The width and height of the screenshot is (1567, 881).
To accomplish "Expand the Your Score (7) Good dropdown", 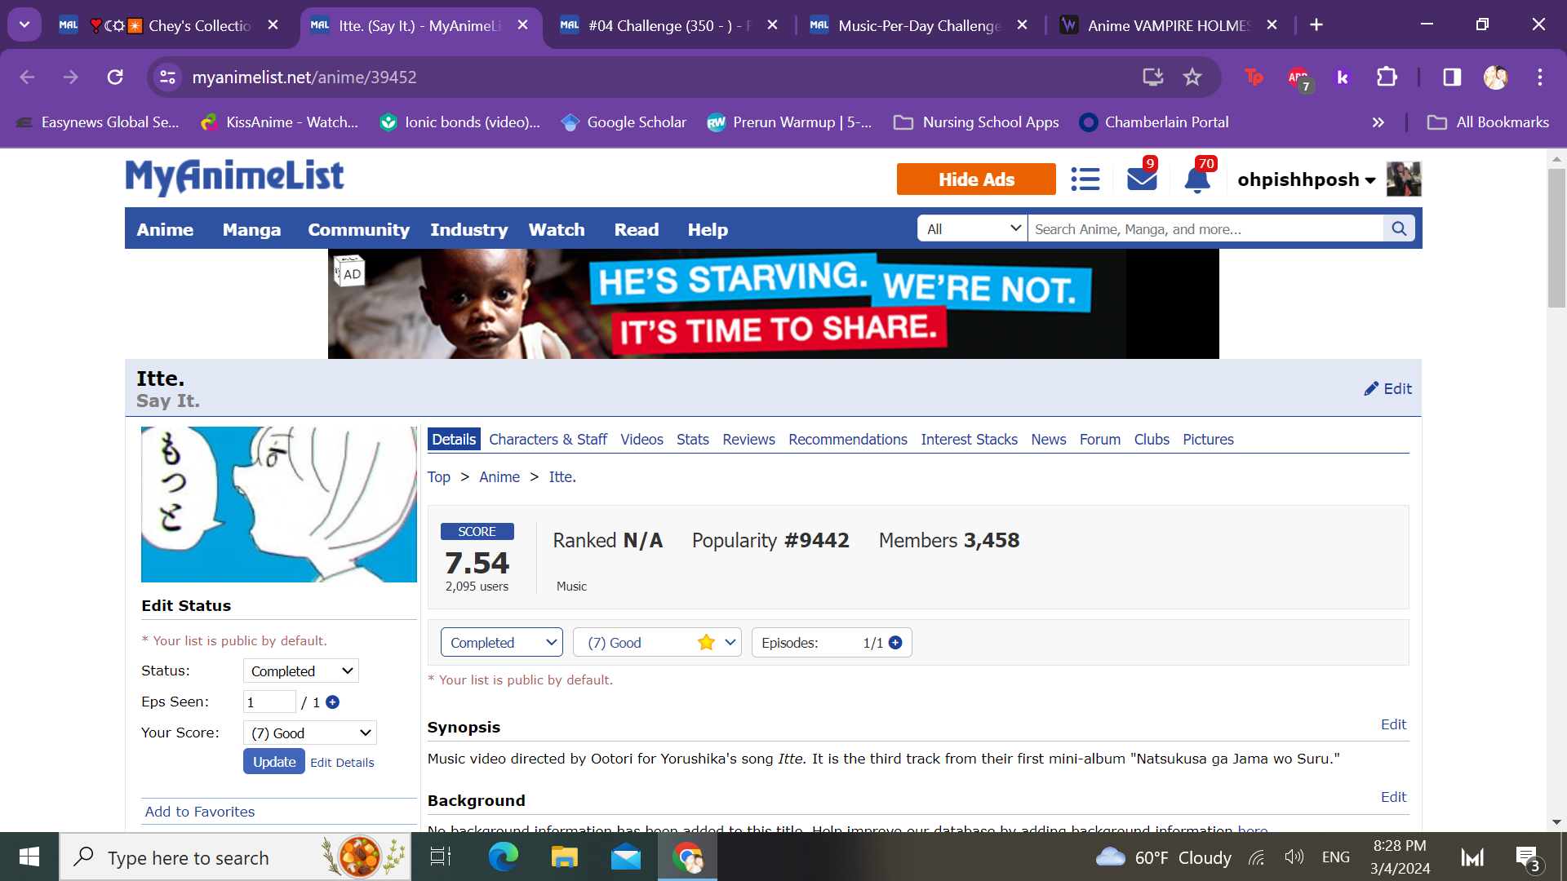I will 309,733.
